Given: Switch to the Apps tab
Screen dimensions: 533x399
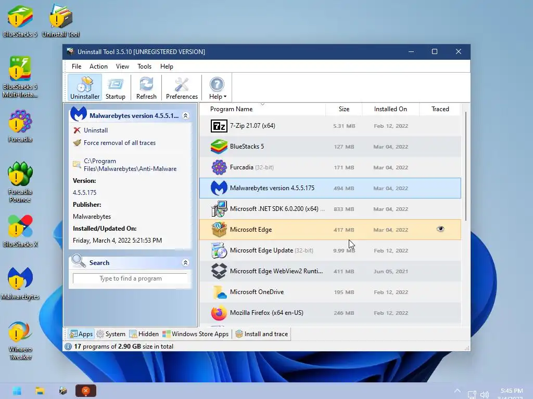Looking at the screenshot, I should pyautogui.click(x=81, y=334).
